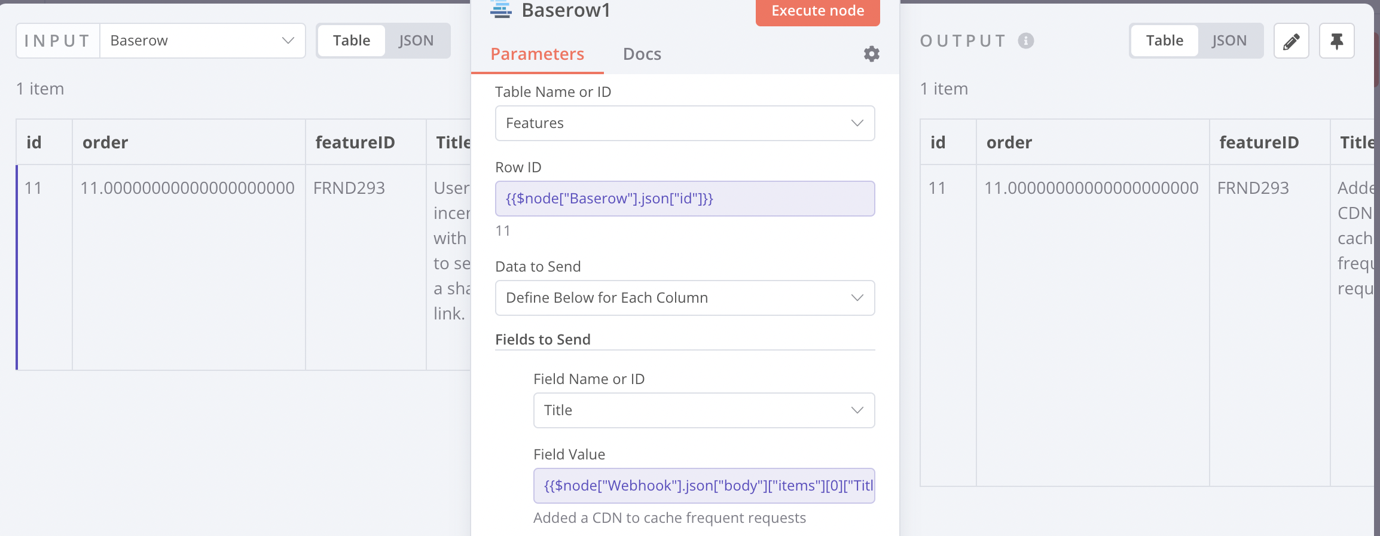Click the input table featureID column header
This screenshot has width=1380, height=536.
tap(366, 142)
